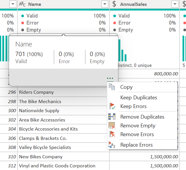Click the Keep Errors flag icon
This screenshot has width=186, height=170.
pyautogui.click(x=112, y=106)
